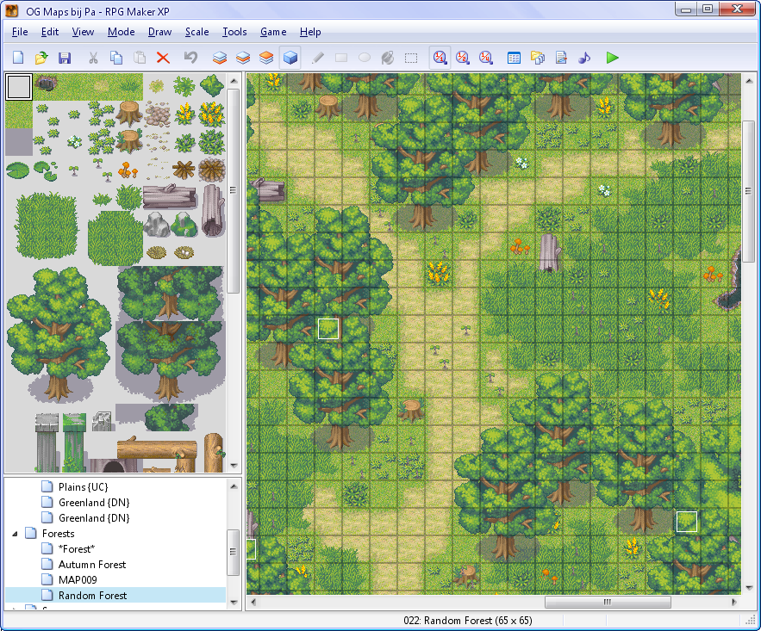Click the tree stump on the map path

click(412, 411)
